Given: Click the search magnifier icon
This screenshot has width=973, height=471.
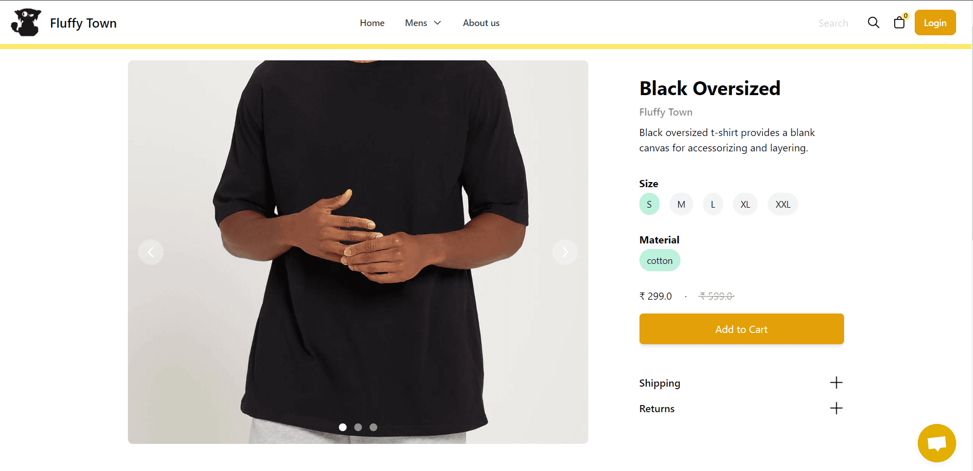Looking at the screenshot, I should (873, 23).
